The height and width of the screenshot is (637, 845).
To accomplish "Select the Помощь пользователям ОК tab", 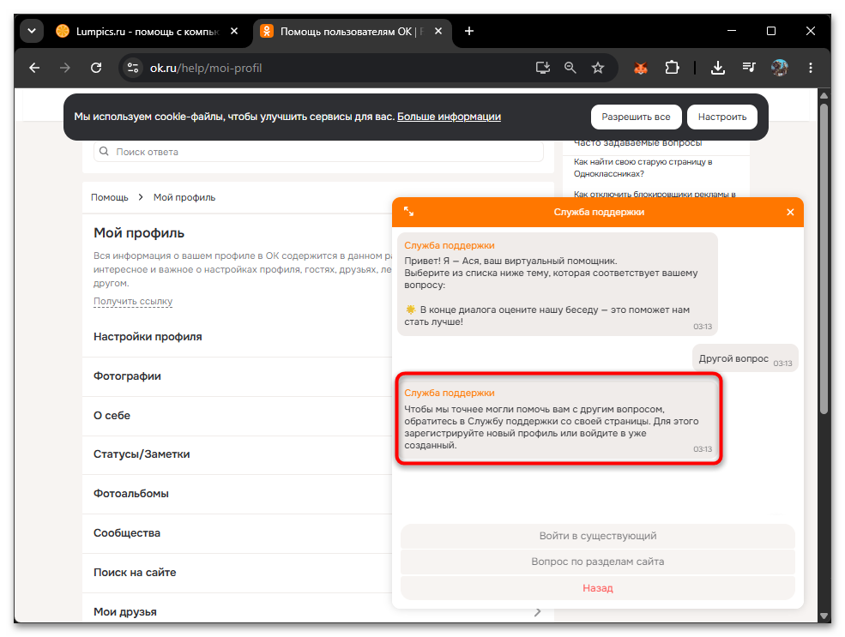I will pos(352,31).
